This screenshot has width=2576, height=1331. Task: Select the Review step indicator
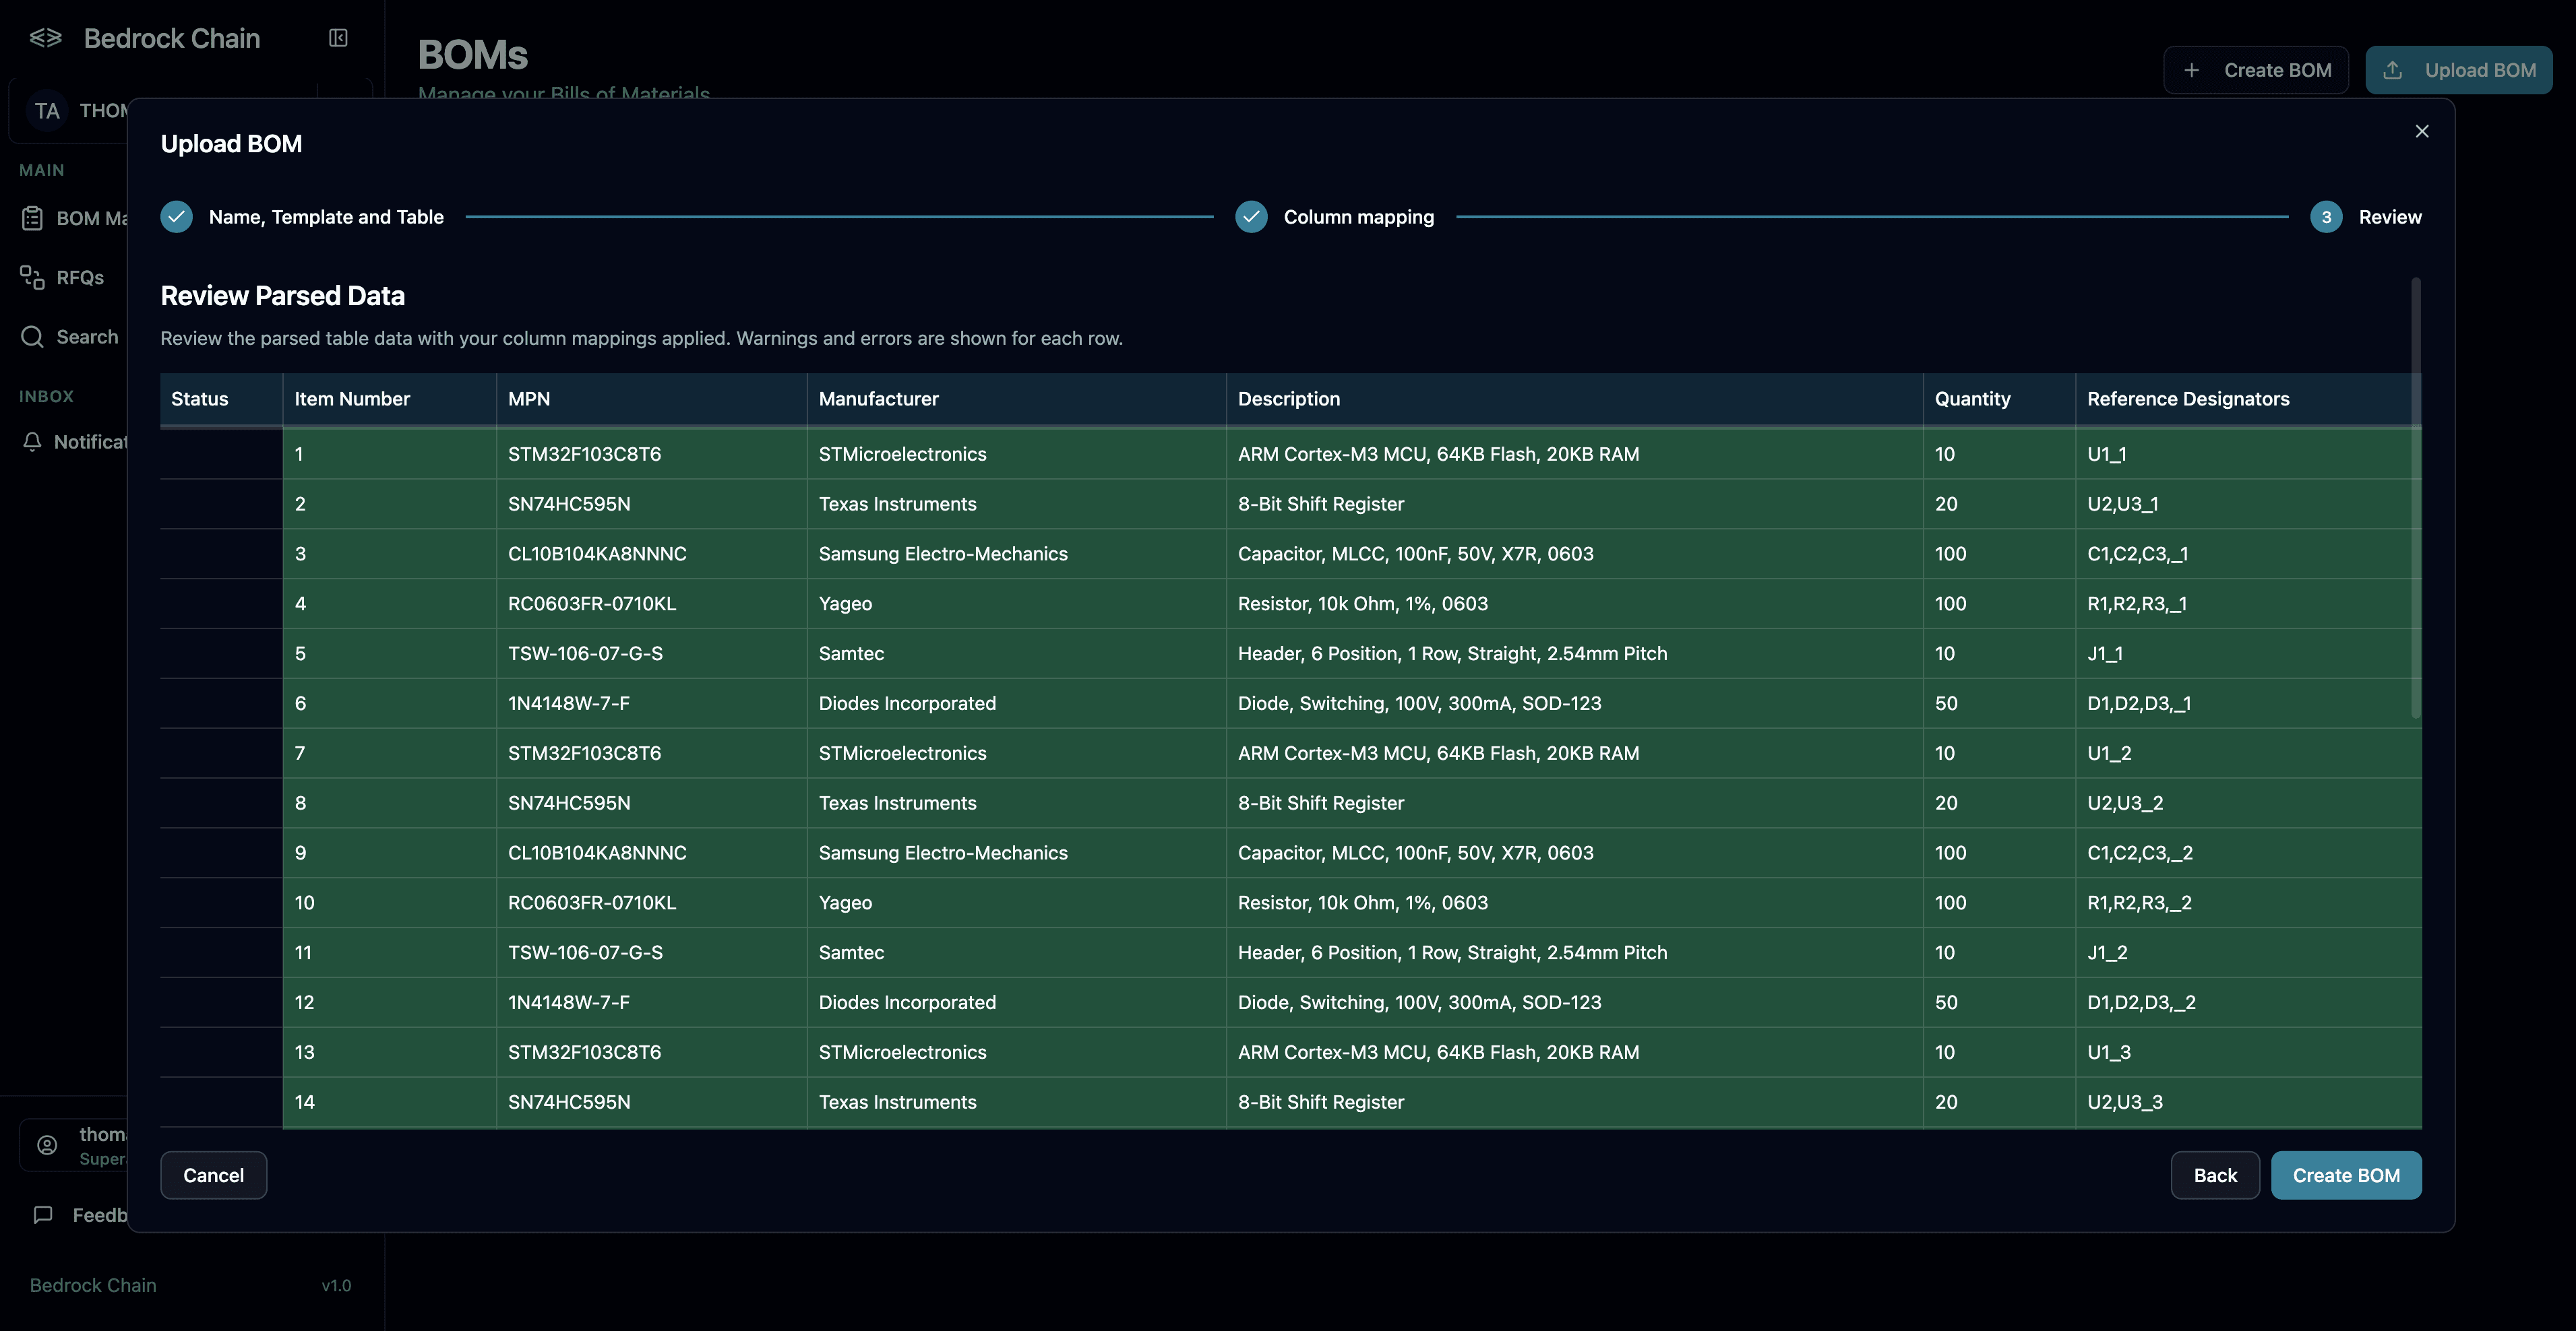[2326, 217]
